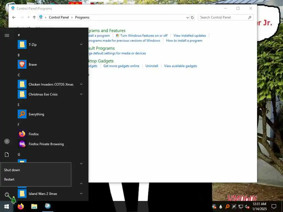Open the Action Center notifications icon
The image size is (283, 212).
(274, 206)
